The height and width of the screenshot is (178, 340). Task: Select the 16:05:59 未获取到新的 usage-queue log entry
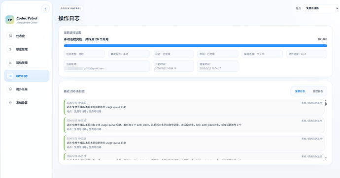194,107
